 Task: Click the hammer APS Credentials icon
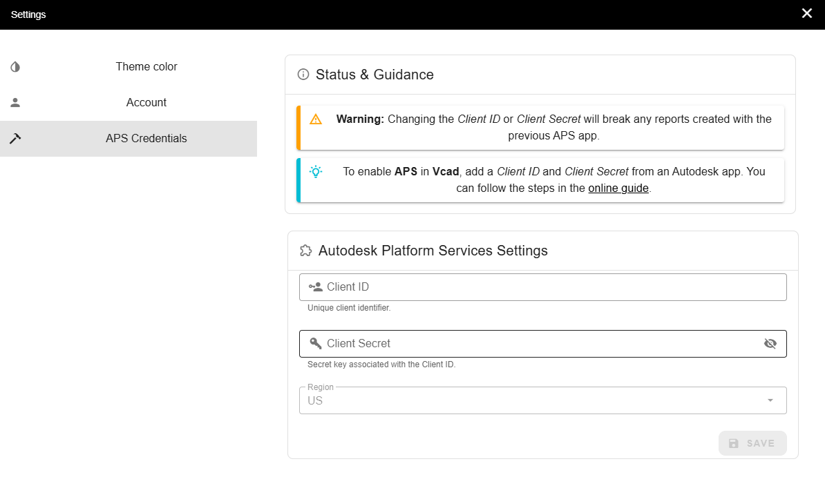15,139
